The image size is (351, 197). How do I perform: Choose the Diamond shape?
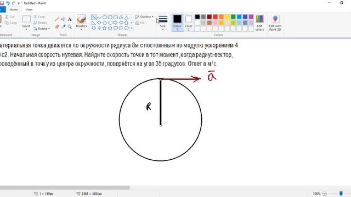[99, 22]
